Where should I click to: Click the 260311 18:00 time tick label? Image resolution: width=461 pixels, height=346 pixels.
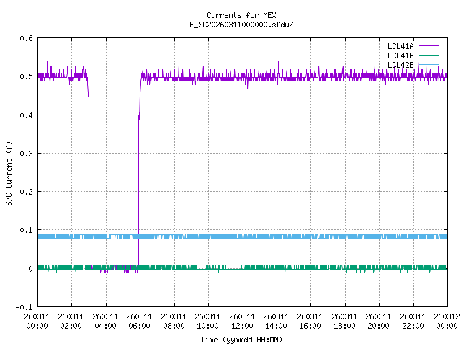pyautogui.click(x=344, y=321)
